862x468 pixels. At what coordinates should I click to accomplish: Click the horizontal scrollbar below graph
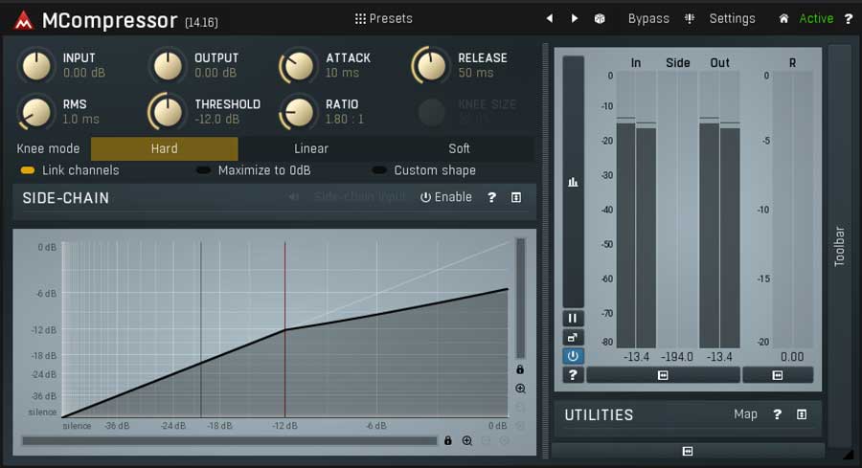pos(229,440)
